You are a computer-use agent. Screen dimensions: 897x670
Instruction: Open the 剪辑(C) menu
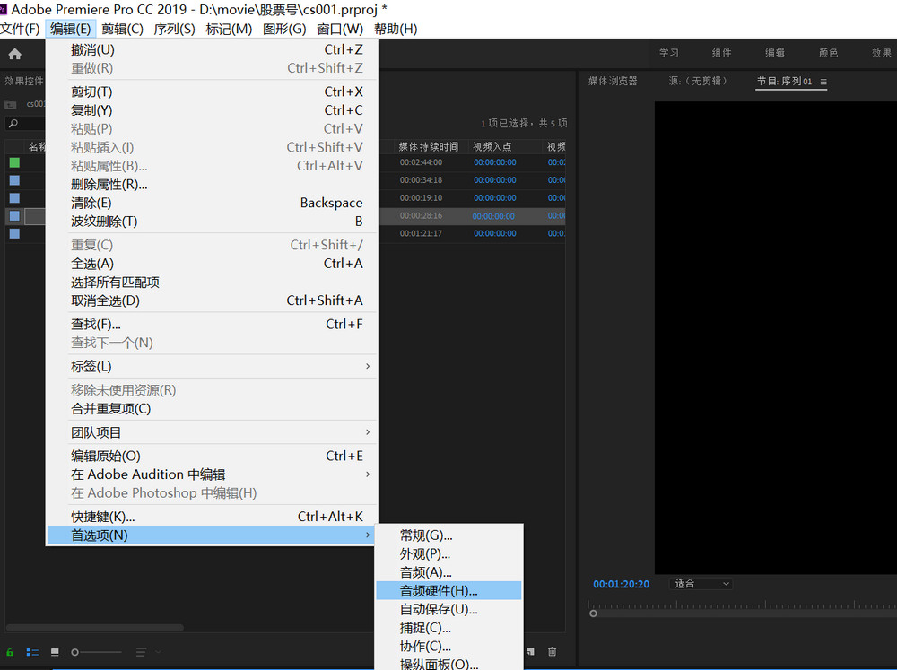[122, 29]
